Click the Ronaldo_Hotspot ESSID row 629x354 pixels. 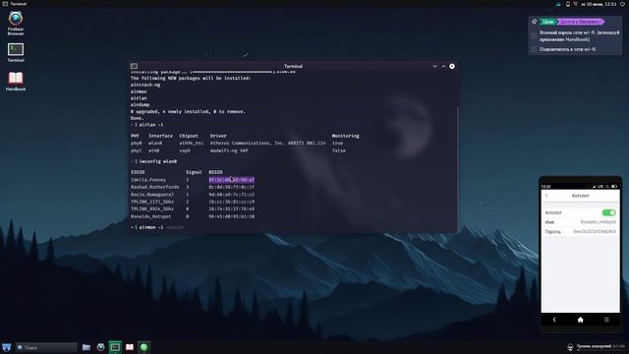point(193,216)
